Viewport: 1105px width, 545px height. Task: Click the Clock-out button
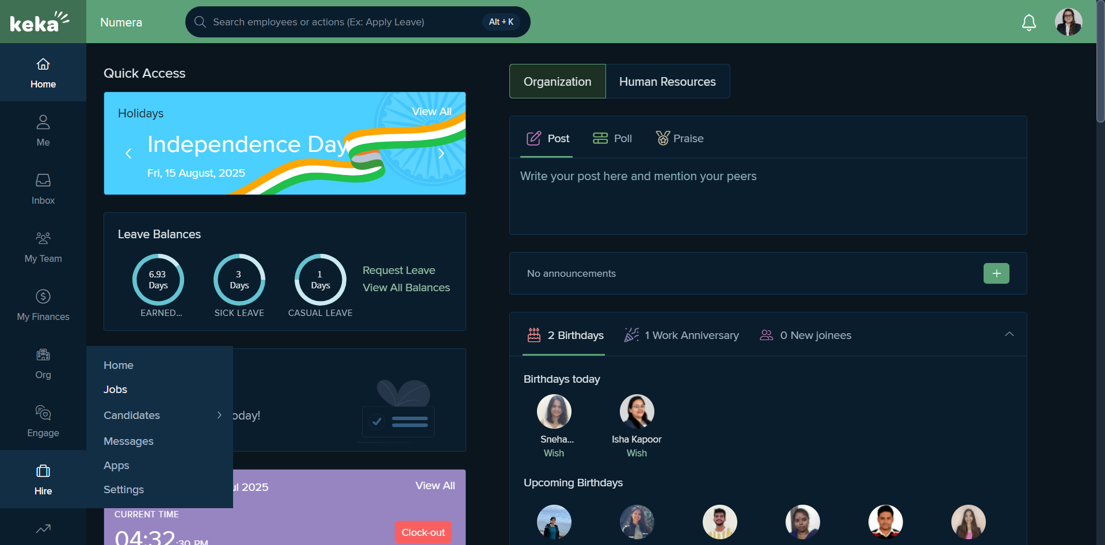[x=423, y=532]
